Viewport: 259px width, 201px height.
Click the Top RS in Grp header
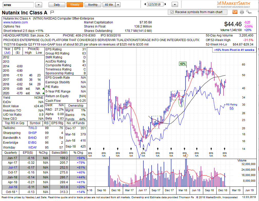15,123
